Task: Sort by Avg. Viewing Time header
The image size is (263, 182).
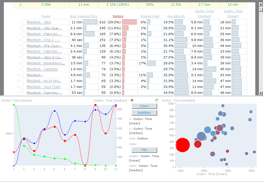Action: coord(84,16)
